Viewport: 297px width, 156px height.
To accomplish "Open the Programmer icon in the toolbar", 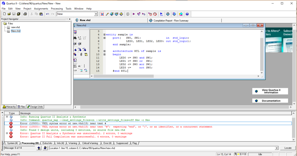I will [x=174, y=14].
